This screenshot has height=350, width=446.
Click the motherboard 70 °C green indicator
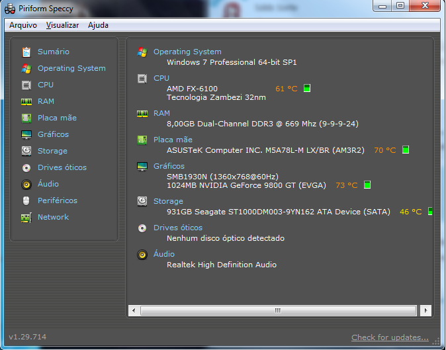[406, 150]
